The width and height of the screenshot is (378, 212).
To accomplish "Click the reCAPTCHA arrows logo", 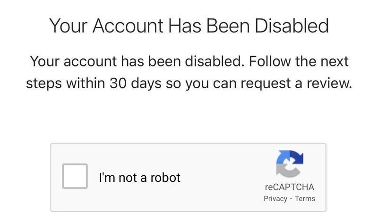I will 289,165.
